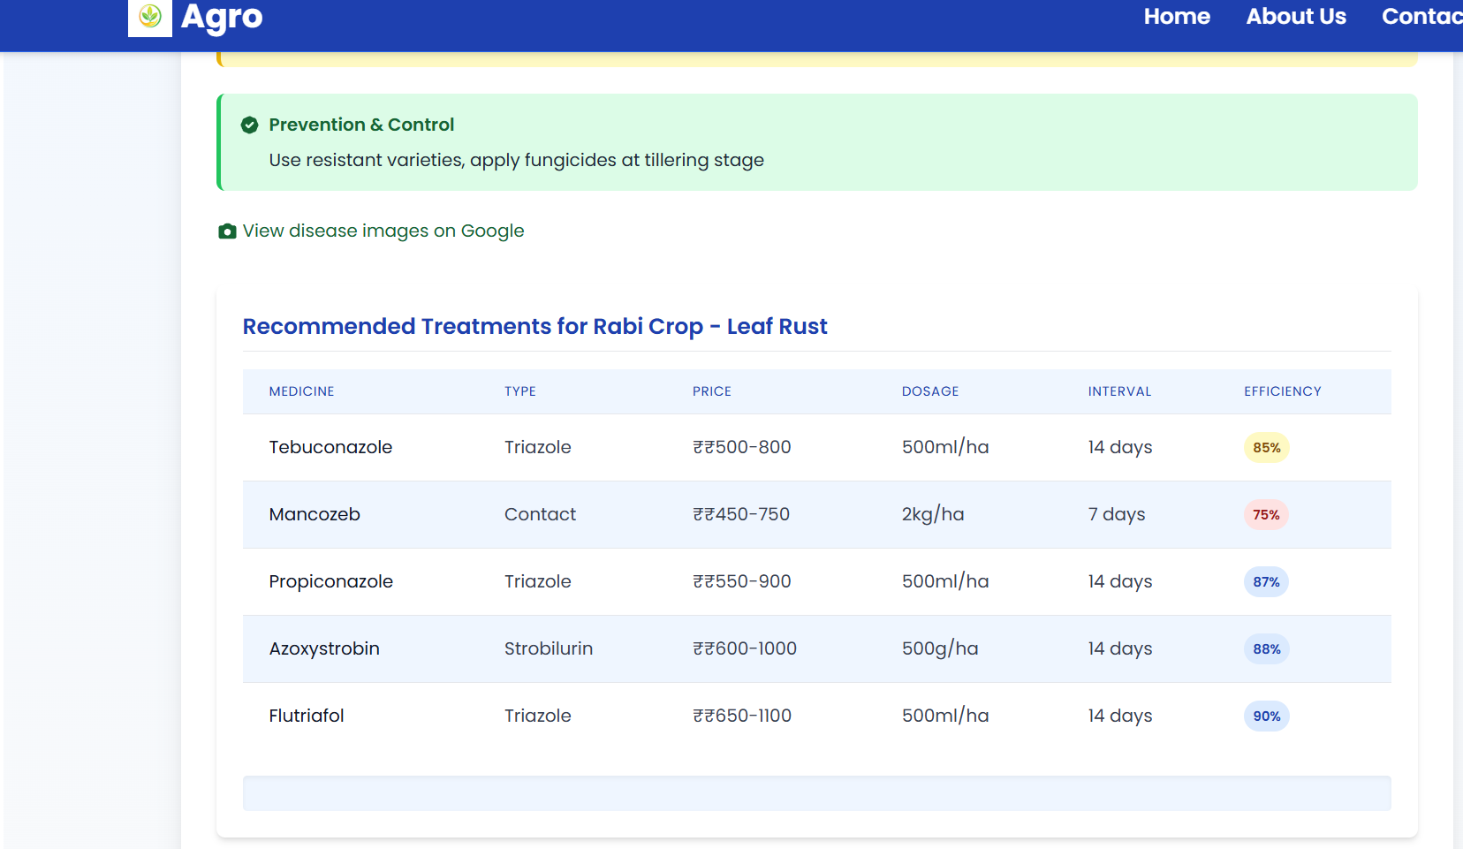Select the Azoxystrobin medicine cell
This screenshot has height=849, width=1463.
coord(324,649)
